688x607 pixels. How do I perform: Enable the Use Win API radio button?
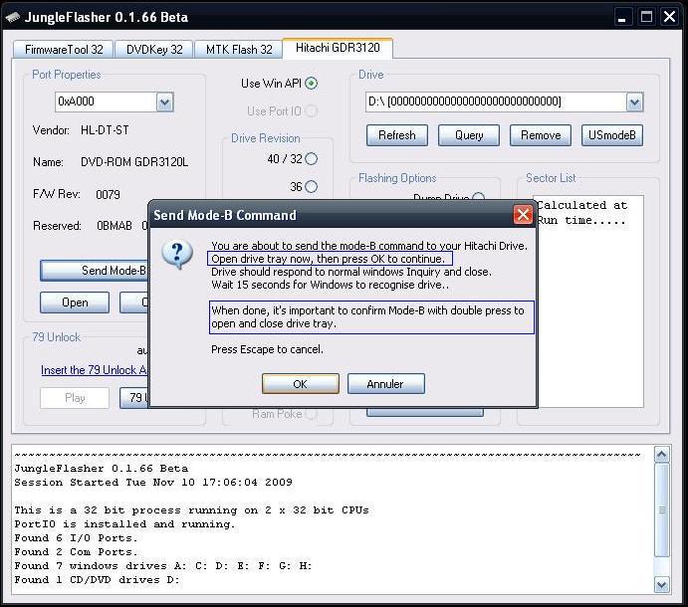311,84
